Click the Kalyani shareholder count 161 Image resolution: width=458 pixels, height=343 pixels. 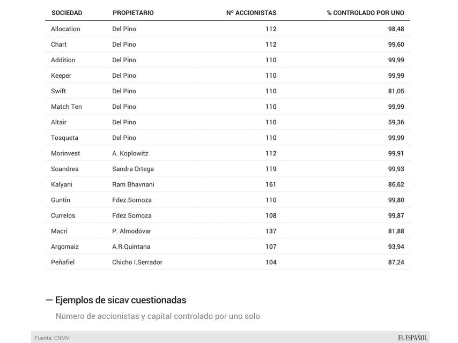coord(271,184)
